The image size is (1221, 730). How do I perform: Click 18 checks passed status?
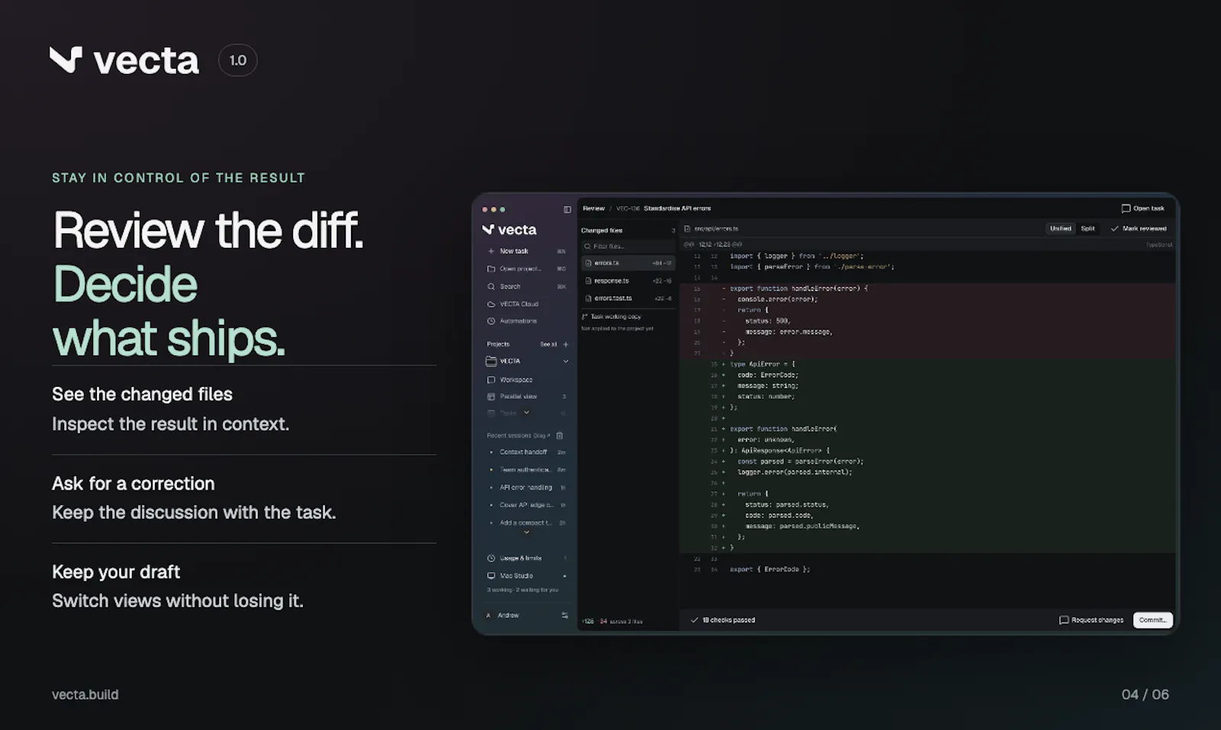coord(723,620)
